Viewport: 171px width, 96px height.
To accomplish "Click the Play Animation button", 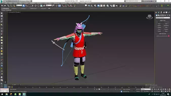I will (x=157, y=89).
